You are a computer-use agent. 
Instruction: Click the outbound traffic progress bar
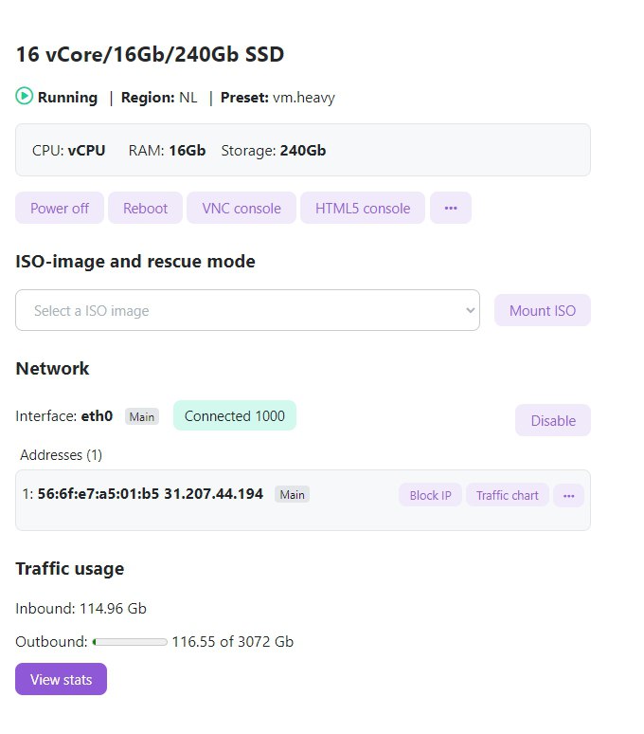pyautogui.click(x=130, y=642)
